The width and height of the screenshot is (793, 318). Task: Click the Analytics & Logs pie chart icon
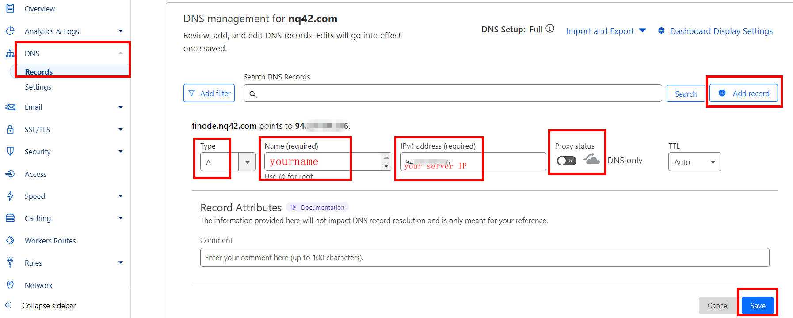pos(10,31)
